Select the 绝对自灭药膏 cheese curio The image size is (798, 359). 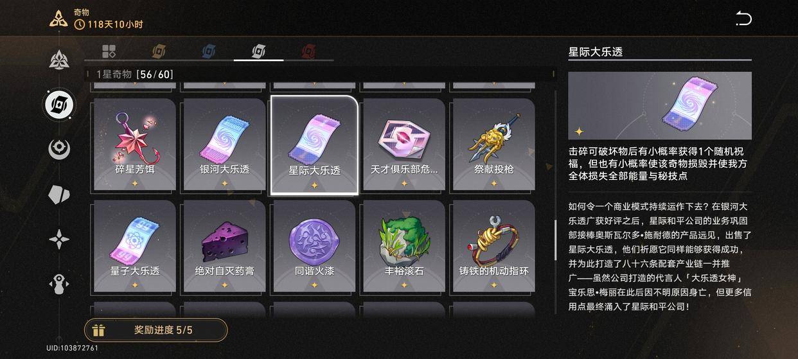pos(225,246)
